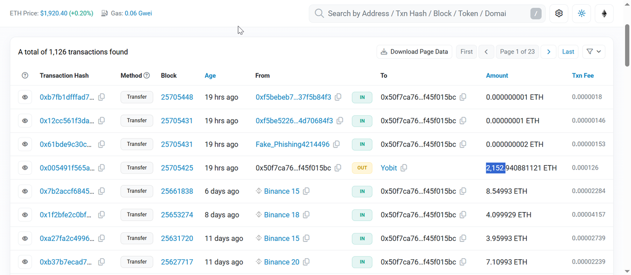Go to previous page with left chevron
The height and width of the screenshot is (275, 631).
486,51
